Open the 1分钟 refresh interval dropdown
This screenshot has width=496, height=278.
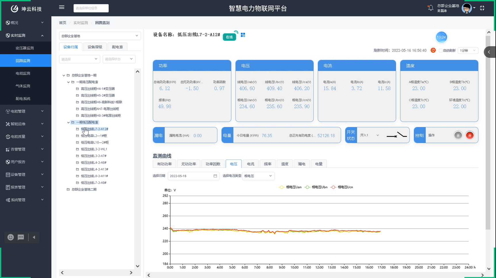click(x=468, y=51)
